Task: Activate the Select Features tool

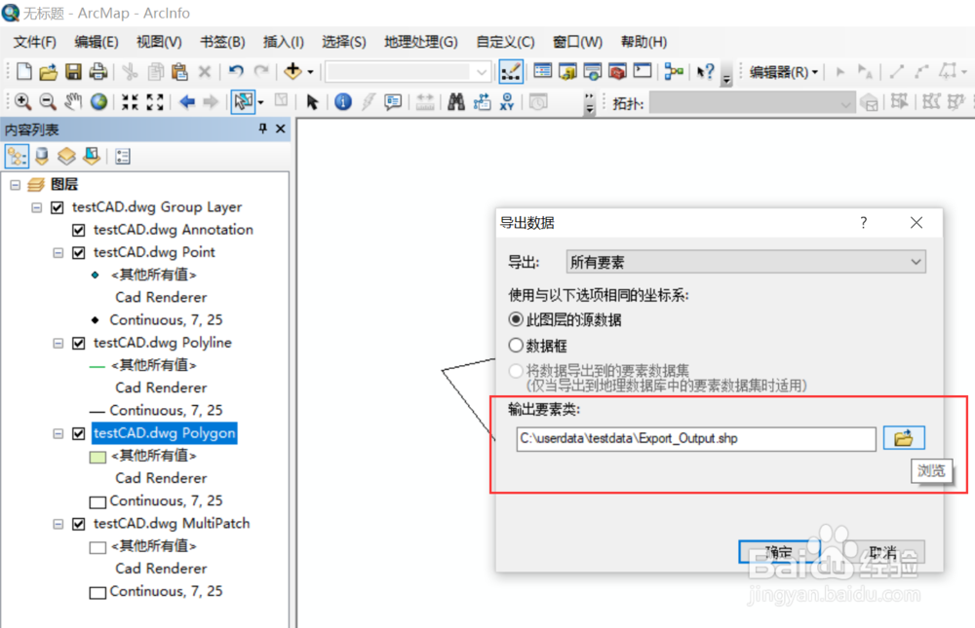Action: pyautogui.click(x=243, y=102)
